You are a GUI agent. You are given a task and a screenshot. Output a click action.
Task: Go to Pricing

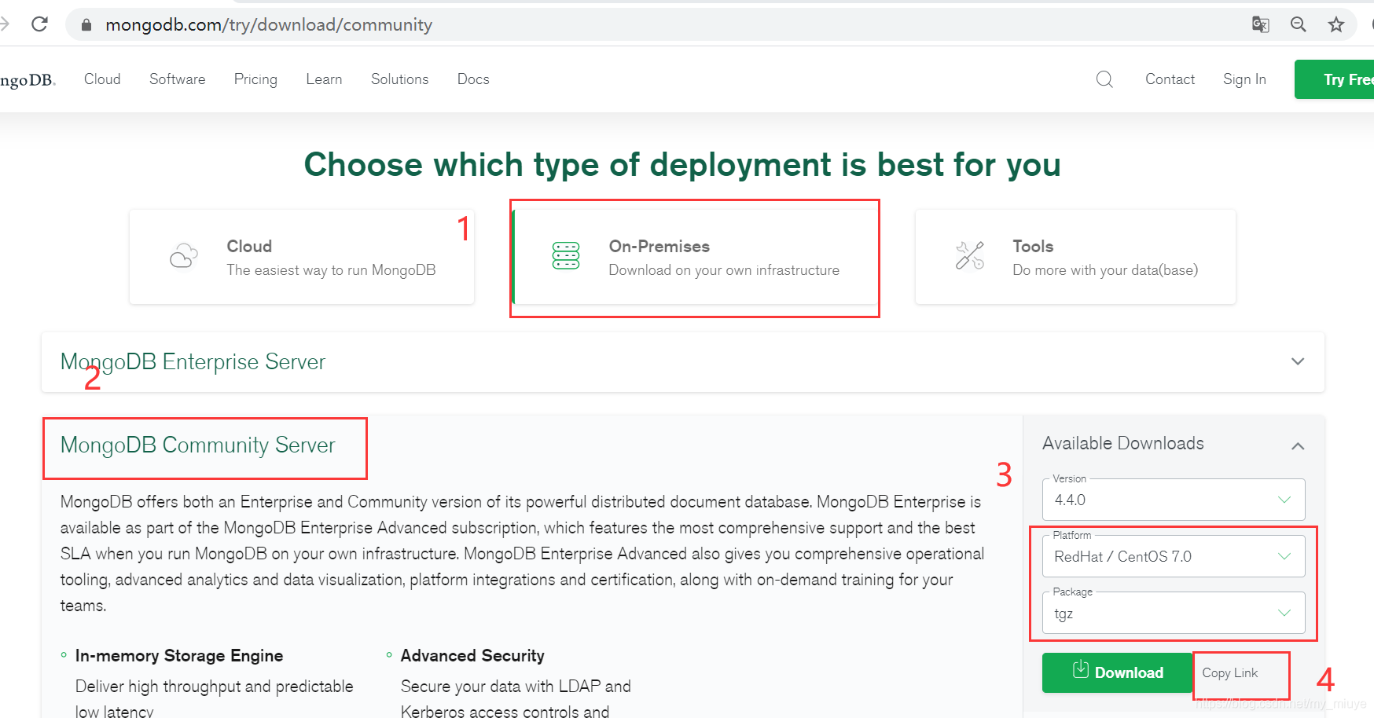pyautogui.click(x=255, y=79)
